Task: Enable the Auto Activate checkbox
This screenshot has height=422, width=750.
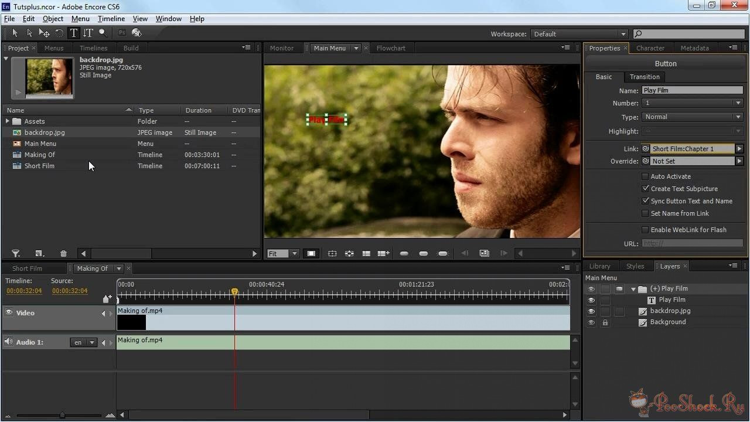Action: click(x=645, y=176)
